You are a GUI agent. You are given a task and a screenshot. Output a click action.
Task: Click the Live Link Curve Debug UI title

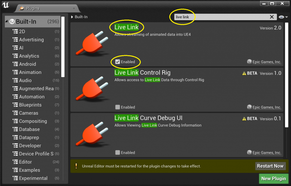148,118
